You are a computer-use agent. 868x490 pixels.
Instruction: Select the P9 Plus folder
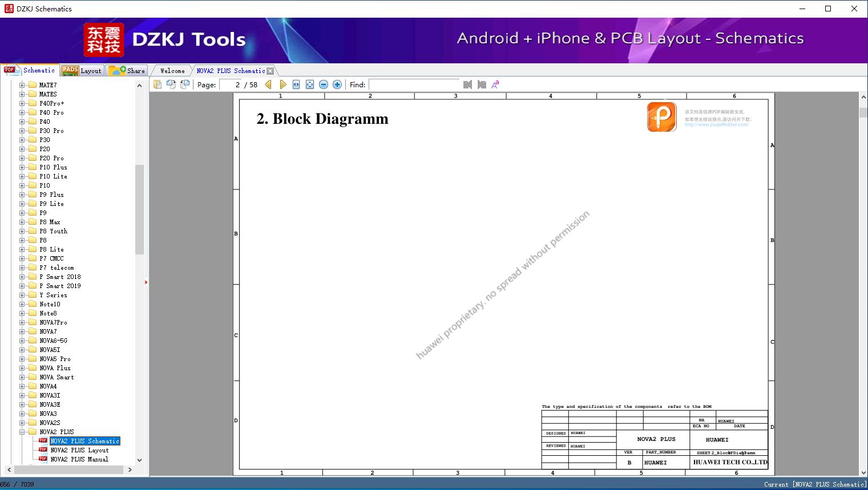click(x=51, y=195)
